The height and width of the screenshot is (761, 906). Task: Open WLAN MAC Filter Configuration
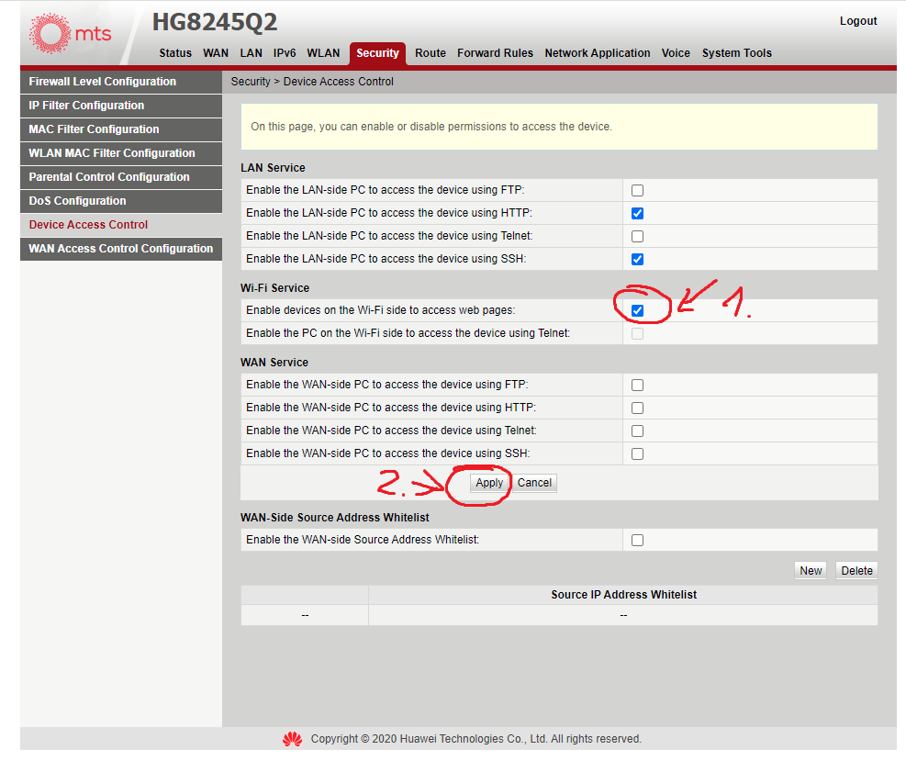tap(121, 153)
